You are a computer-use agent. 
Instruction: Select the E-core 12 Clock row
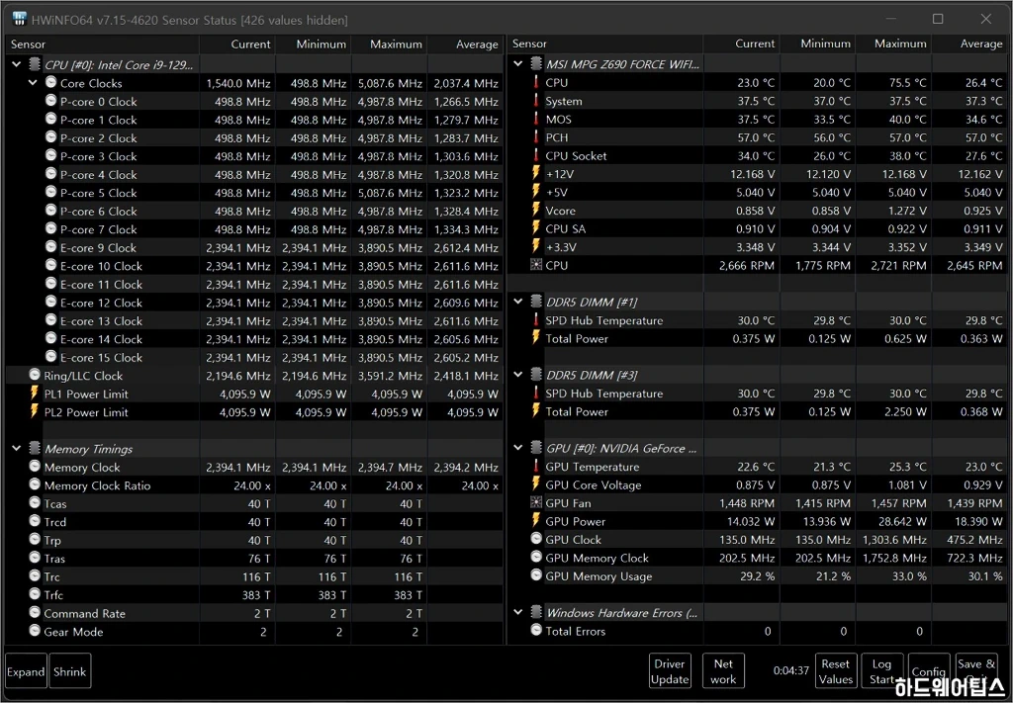tap(254, 303)
